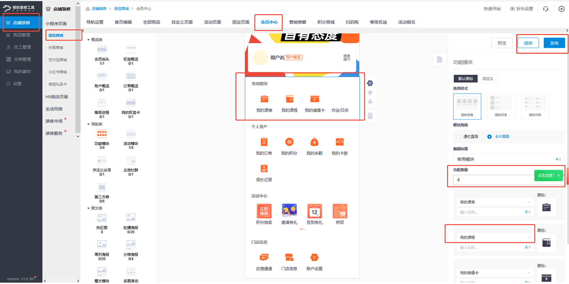This screenshot has width=569, height=284.
Task: Move module down with arrow icon
Action: (370, 102)
